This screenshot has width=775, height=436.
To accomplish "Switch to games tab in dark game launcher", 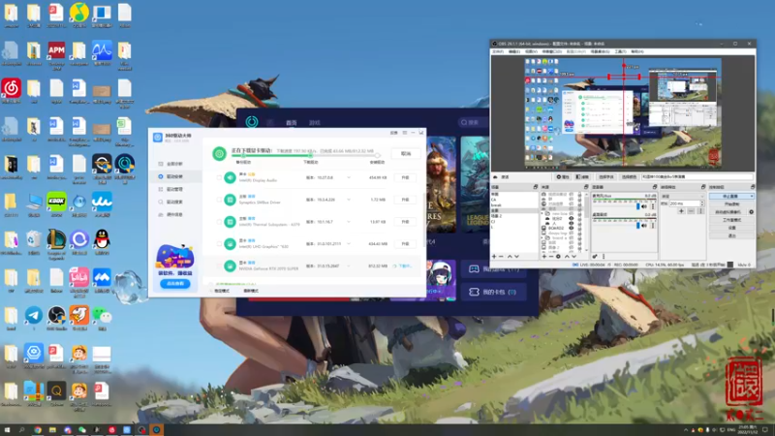I will point(314,122).
